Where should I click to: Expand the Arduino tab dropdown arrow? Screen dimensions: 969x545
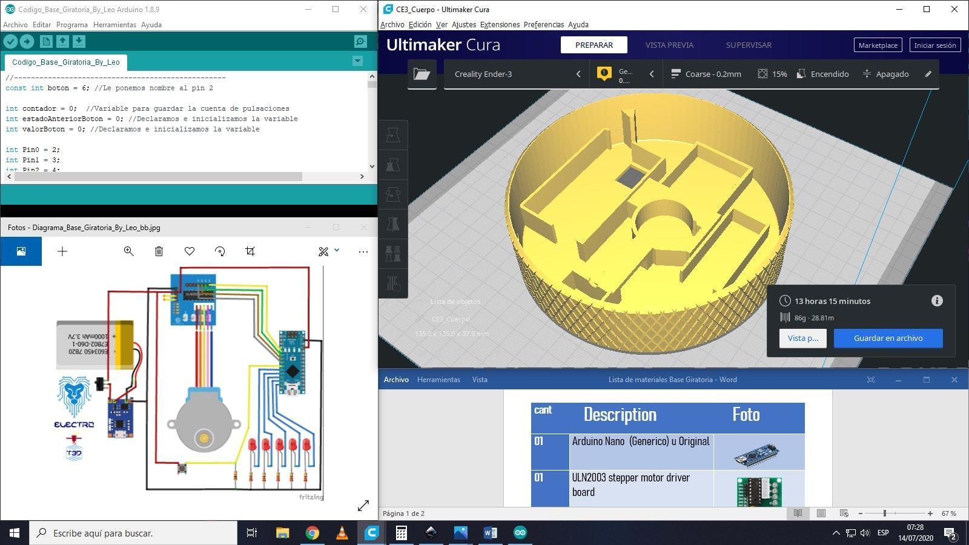[x=357, y=61]
